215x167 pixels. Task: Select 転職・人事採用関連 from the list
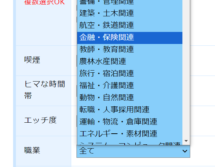pos(114,110)
